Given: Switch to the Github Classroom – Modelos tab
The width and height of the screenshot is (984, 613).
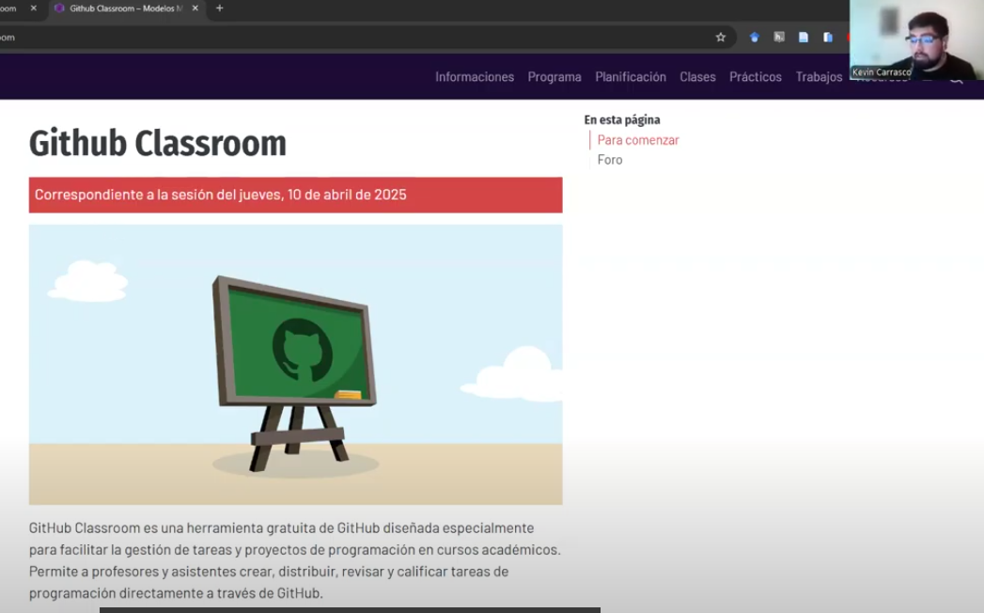Looking at the screenshot, I should [x=128, y=8].
